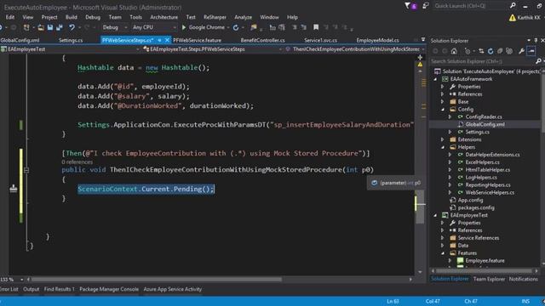Open the Architecture menu

pos(163,17)
